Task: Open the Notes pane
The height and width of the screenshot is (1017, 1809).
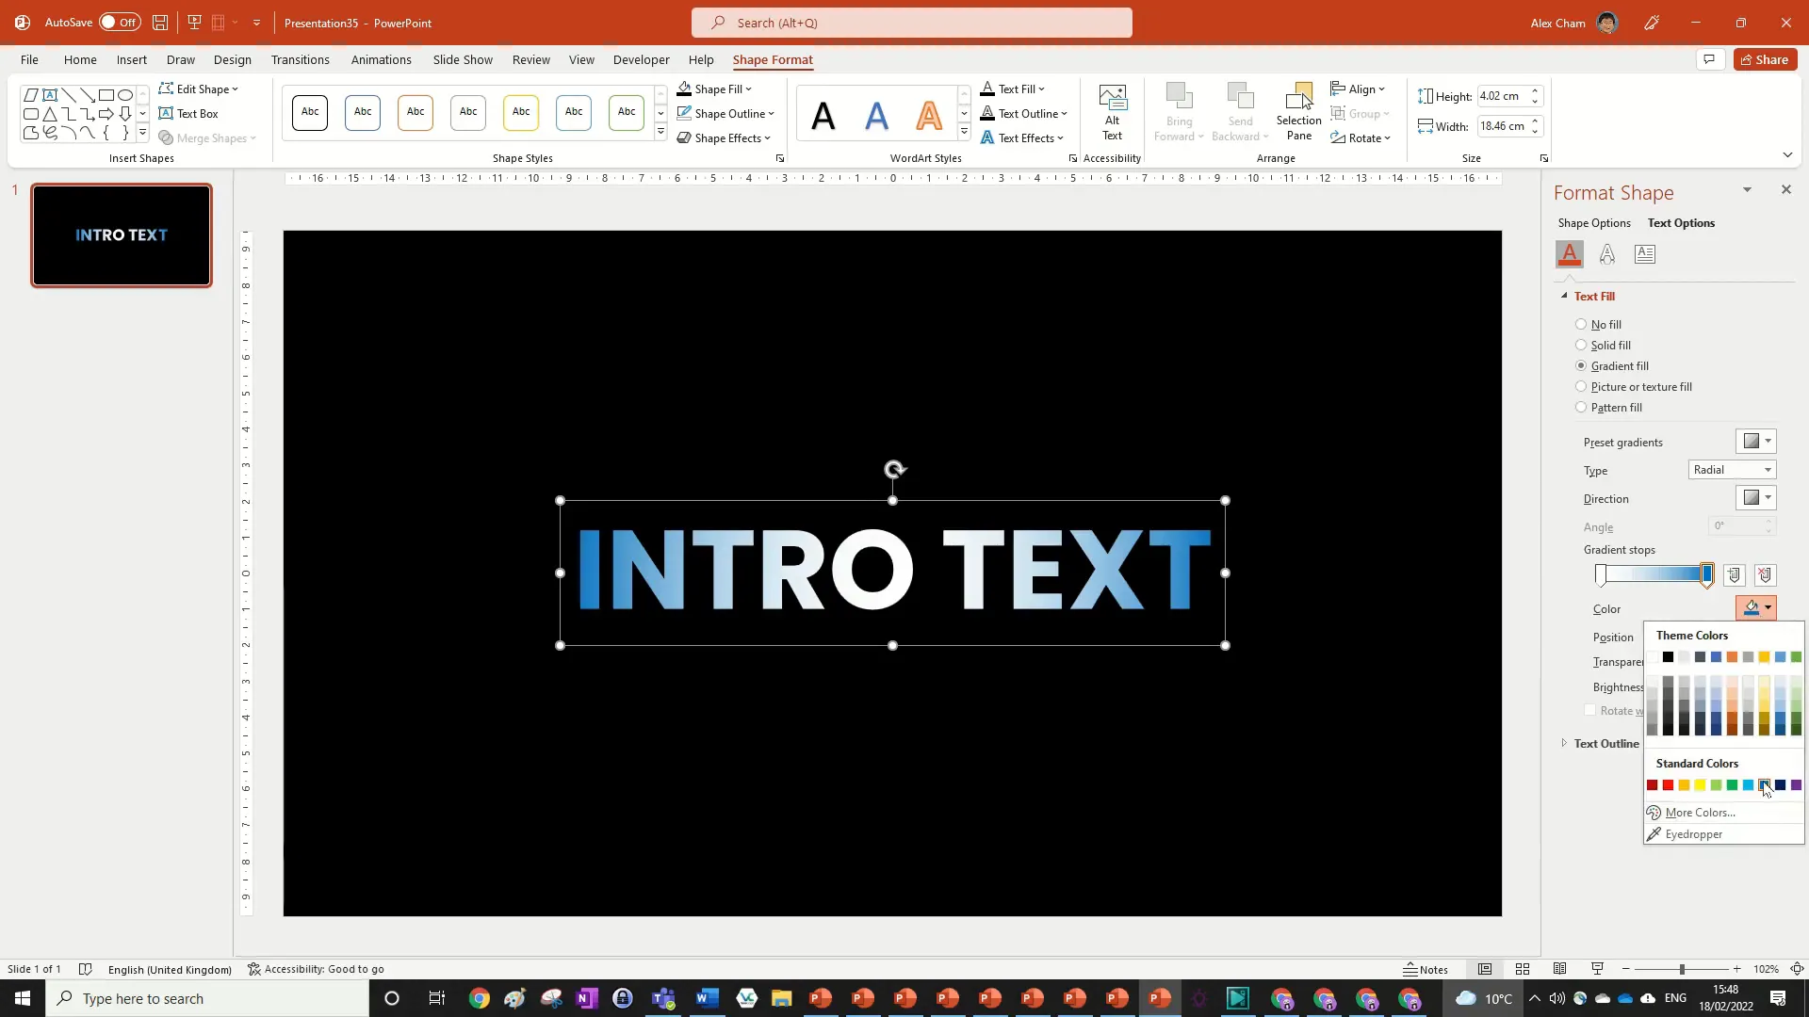Action: pyautogui.click(x=1426, y=969)
